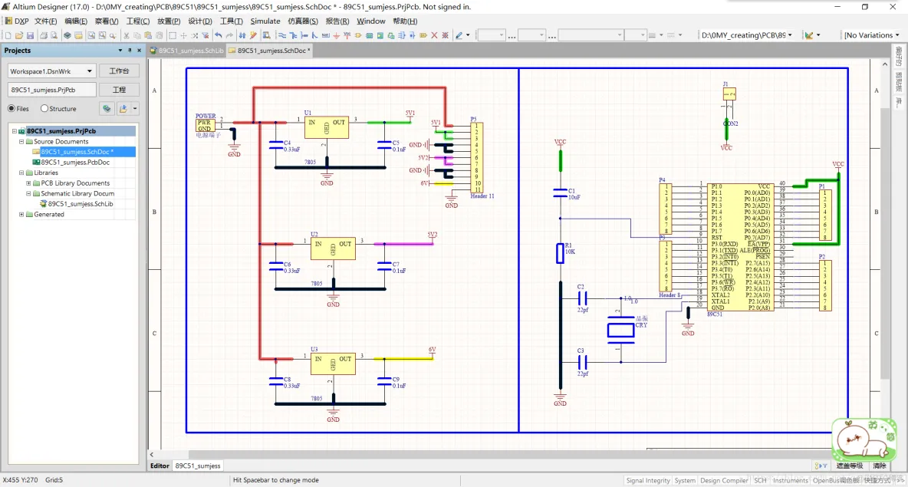
Task: Select 89C51_sumjess.SchLib in project tree
Action: 80,204
